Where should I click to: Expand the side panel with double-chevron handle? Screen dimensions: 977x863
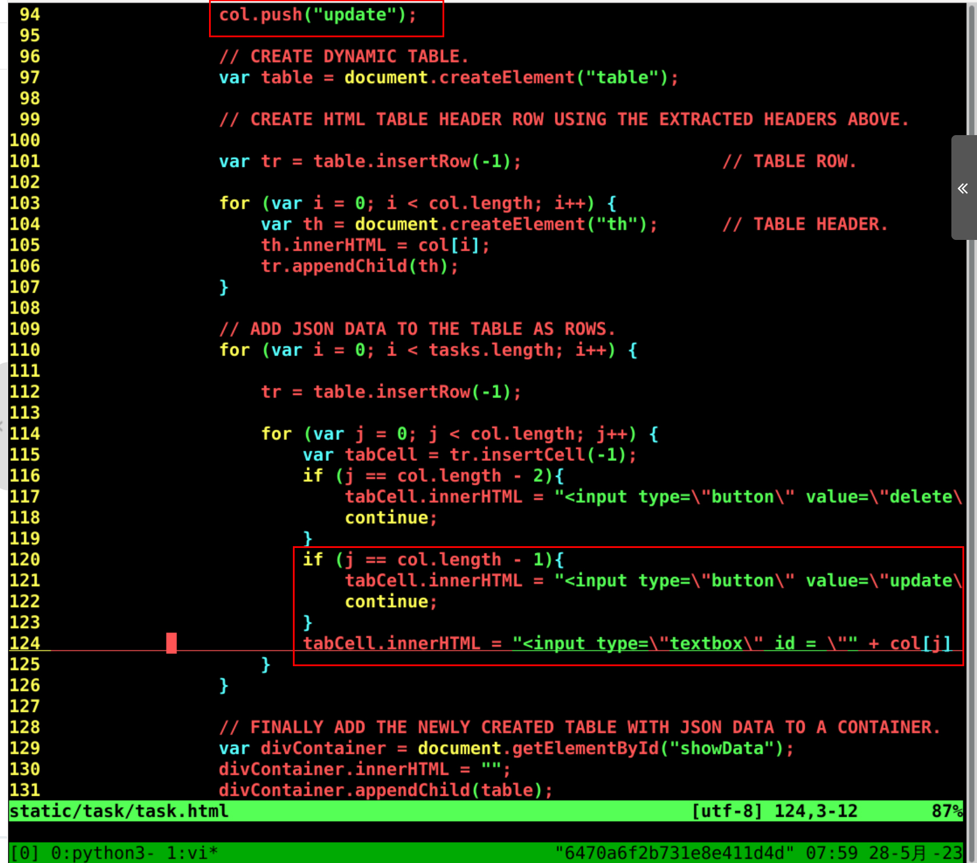(964, 188)
